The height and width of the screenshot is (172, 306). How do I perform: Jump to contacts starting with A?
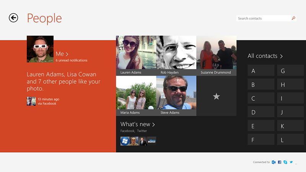pos(261,70)
